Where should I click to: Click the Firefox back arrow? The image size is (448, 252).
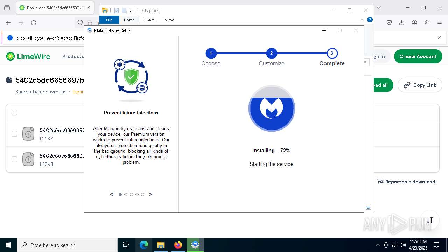coord(8,22)
